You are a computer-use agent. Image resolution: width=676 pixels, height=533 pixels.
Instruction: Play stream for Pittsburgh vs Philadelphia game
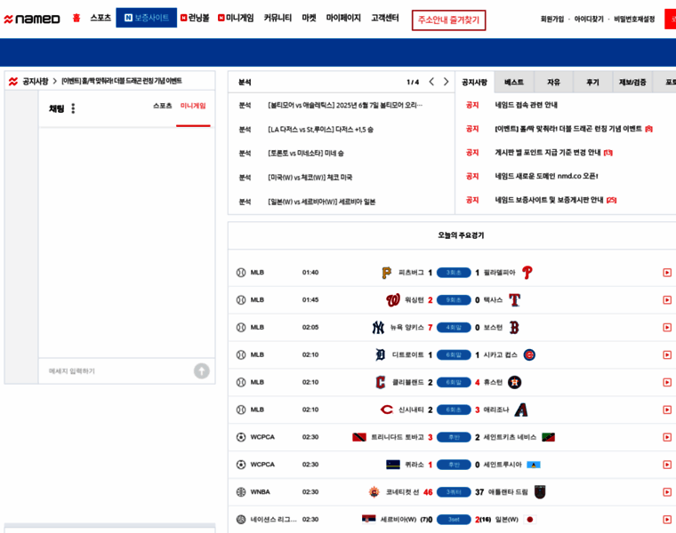click(x=667, y=273)
